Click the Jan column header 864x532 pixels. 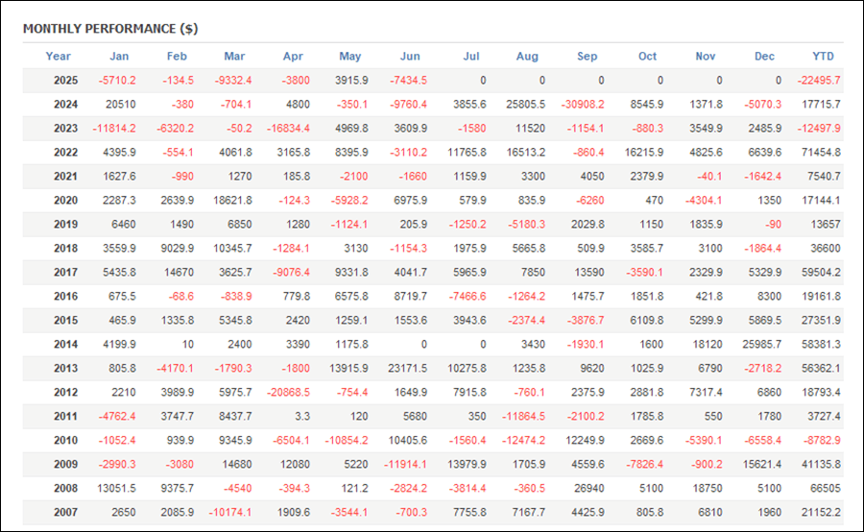(119, 57)
